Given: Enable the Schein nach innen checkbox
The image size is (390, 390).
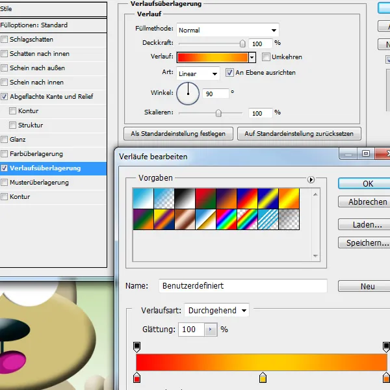Looking at the screenshot, I should point(5,83).
